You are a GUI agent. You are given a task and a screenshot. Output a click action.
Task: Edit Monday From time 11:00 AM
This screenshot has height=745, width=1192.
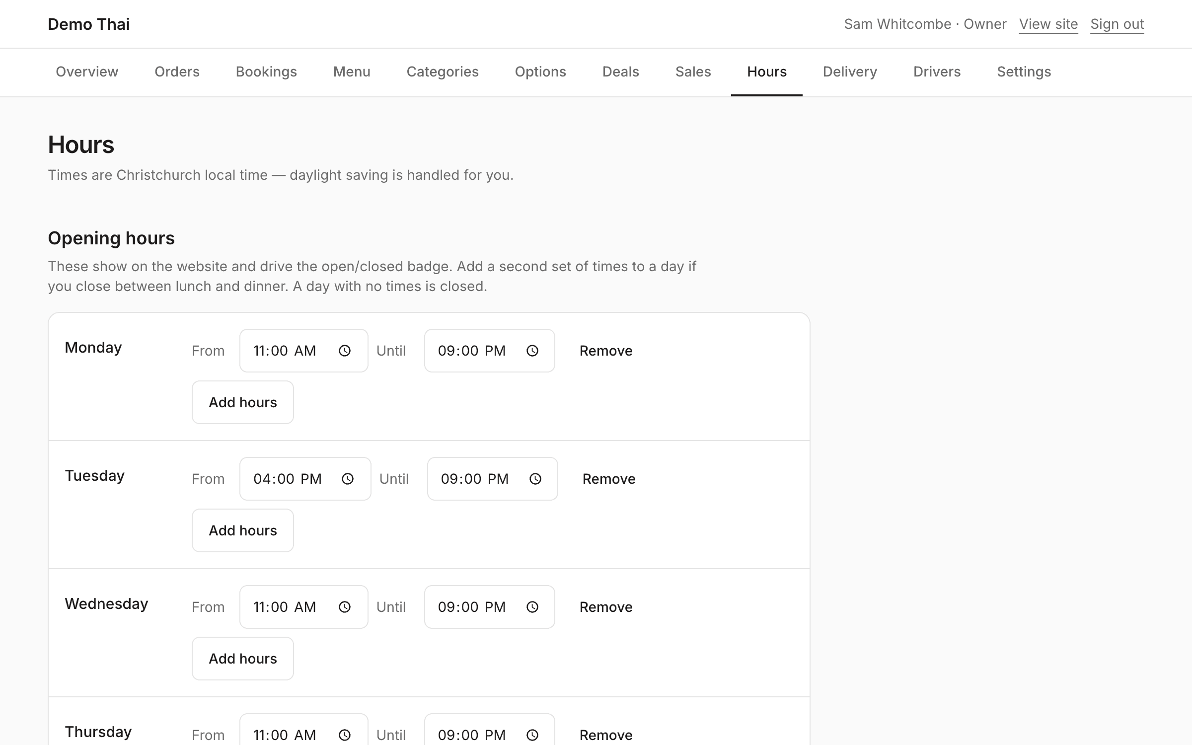coord(304,351)
